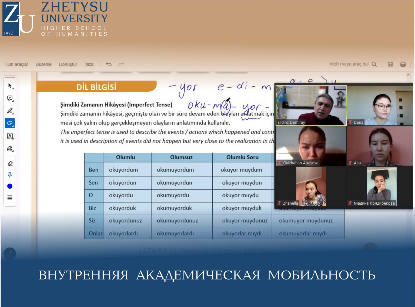
Task: Click the save document icon
Action: [390, 64]
